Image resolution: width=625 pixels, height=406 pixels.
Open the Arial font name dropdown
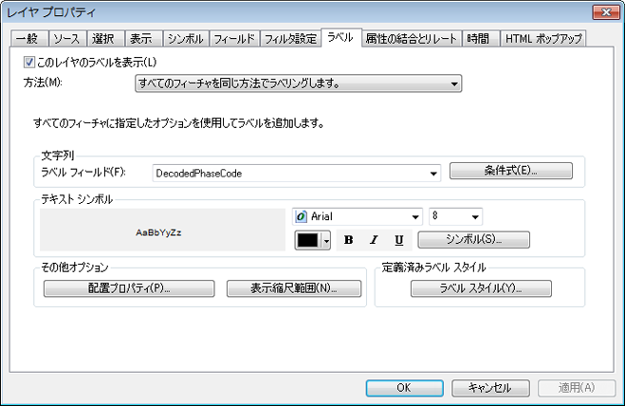tap(358, 216)
